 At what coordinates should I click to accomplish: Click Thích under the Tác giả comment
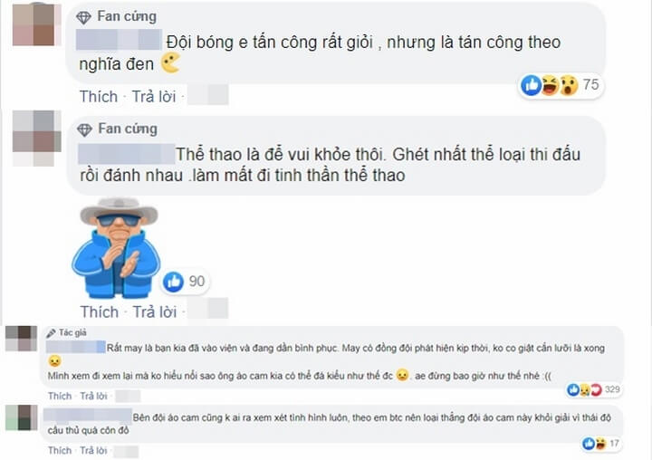coord(60,396)
